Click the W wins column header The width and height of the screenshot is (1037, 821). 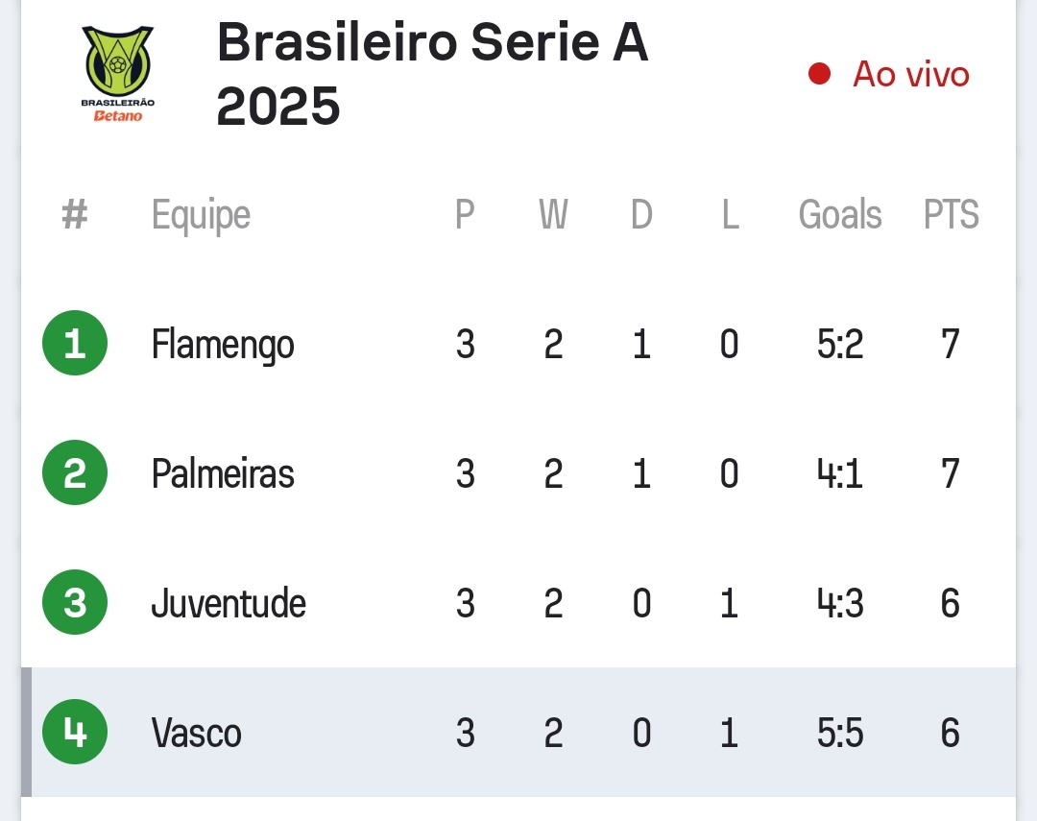(x=553, y=215)
